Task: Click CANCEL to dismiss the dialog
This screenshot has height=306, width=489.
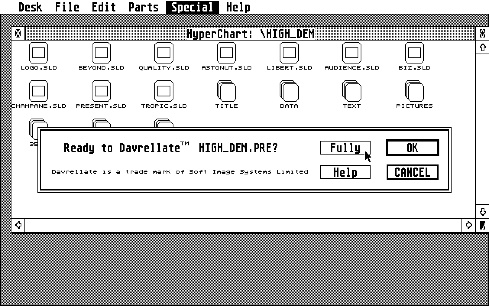Action: 413,172
